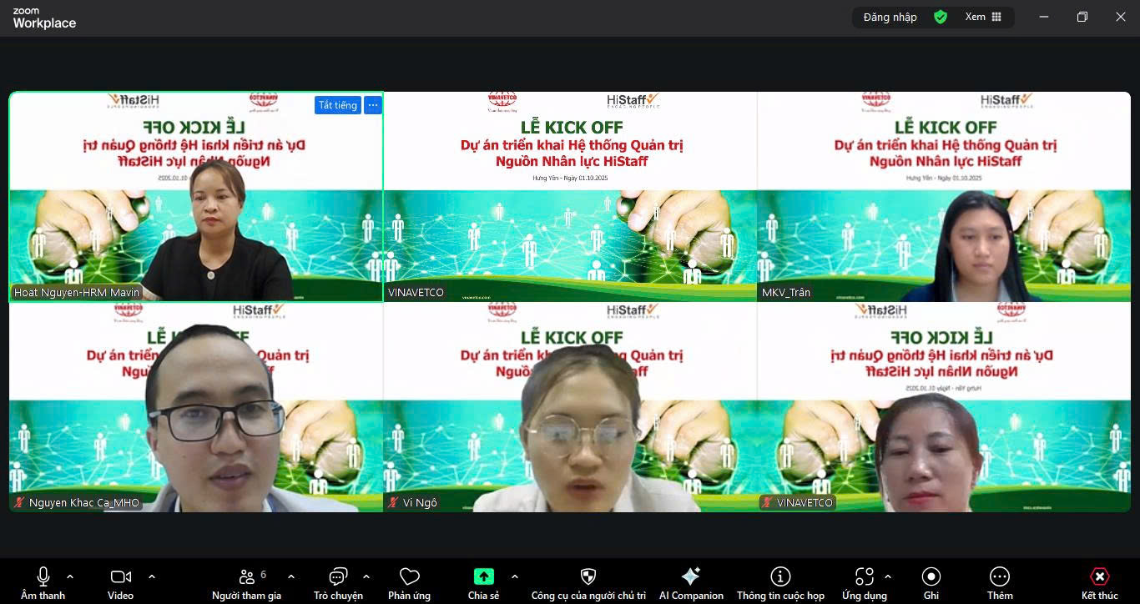Toggle the Video camera button

point(120,577)
